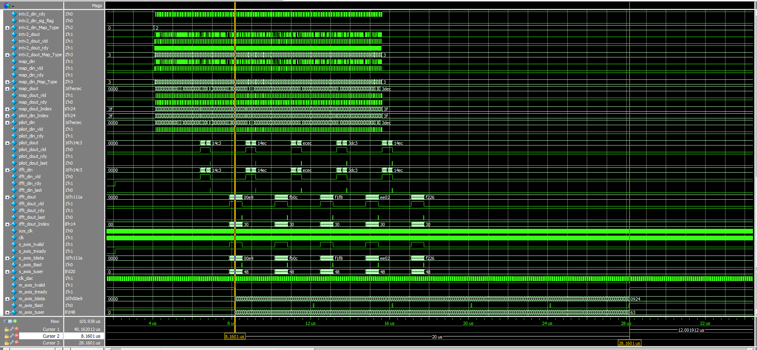
Task: Click the 12.001912 us delta label
Action: click(691, 330)
